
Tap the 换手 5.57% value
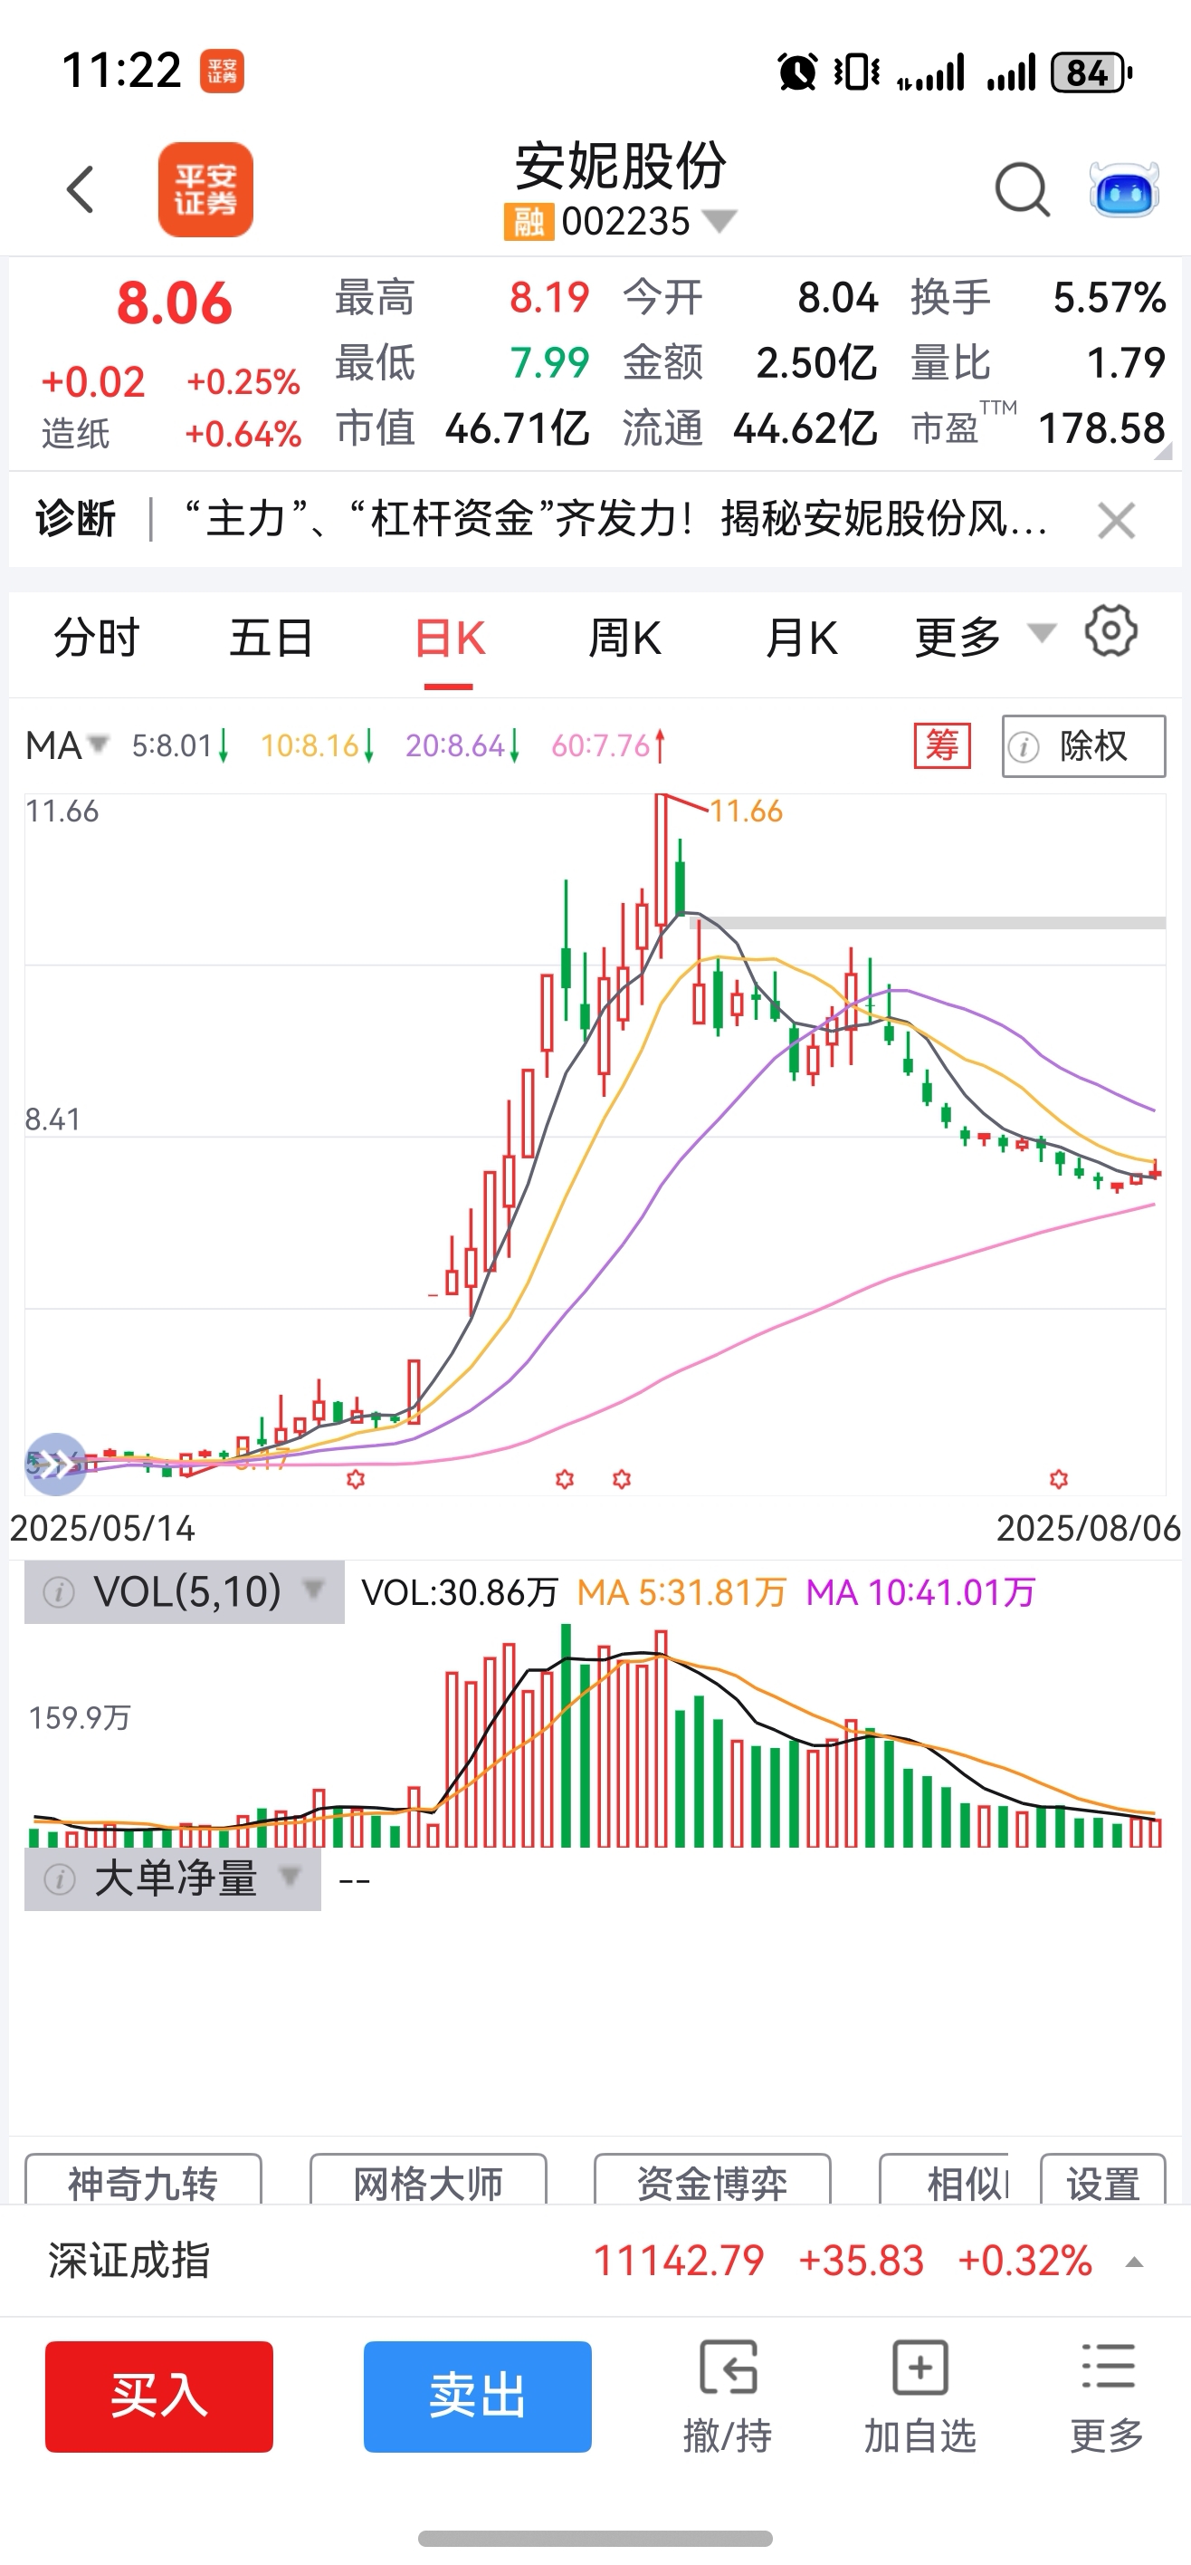pos(1110,298)
